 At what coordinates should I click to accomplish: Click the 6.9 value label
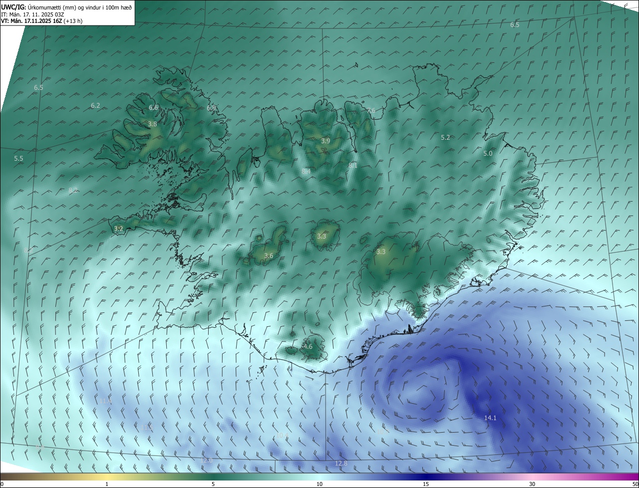[211, 108]
